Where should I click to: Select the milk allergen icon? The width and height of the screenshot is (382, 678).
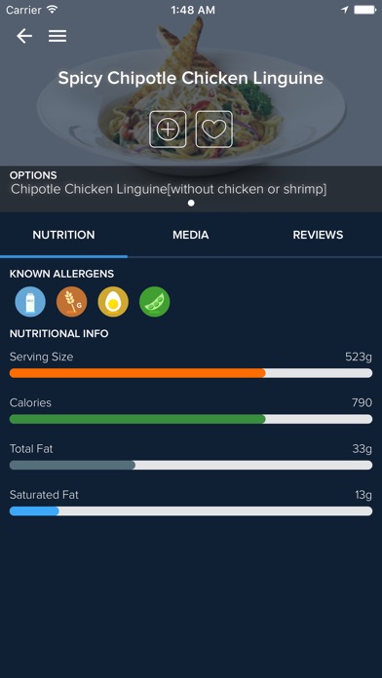(x=30, y=302)
